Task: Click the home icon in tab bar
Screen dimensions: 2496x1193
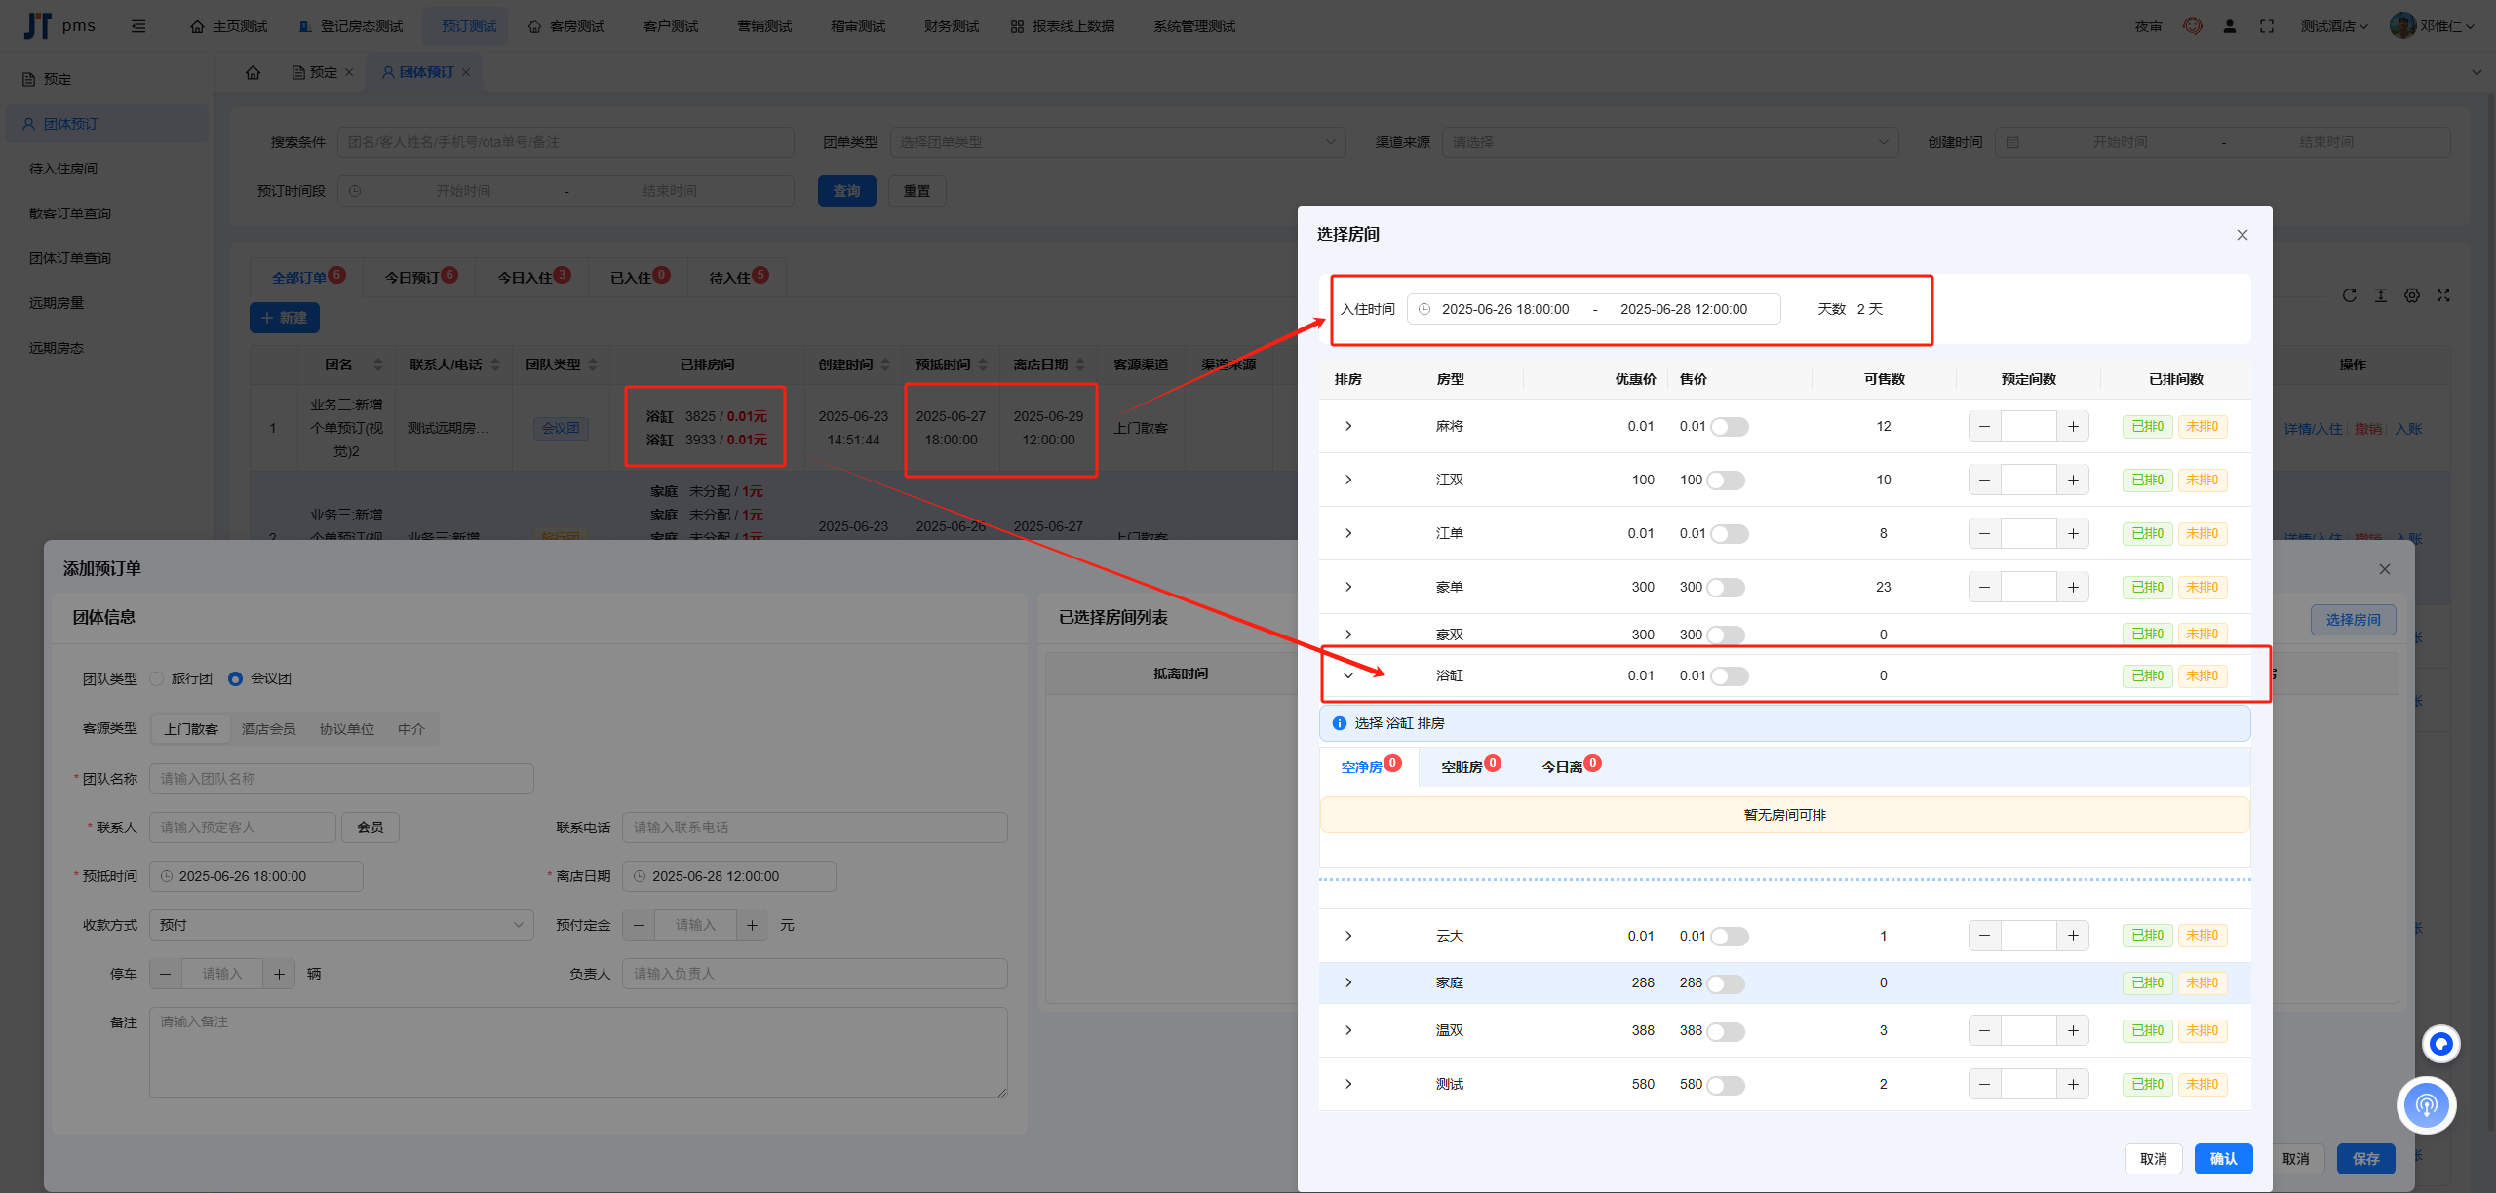Action: [253, 72]
